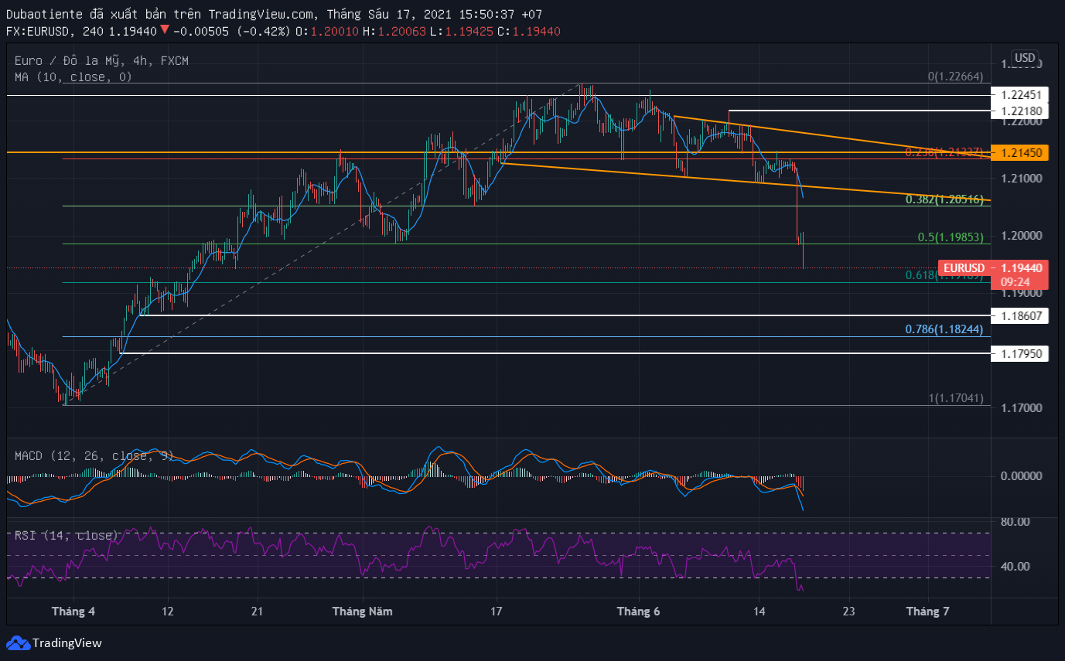1065x661 pixels.
Task: Click the Fibonacci 0.786(1.18244) label
Action: pyautogui.click(x=944, y=329)
